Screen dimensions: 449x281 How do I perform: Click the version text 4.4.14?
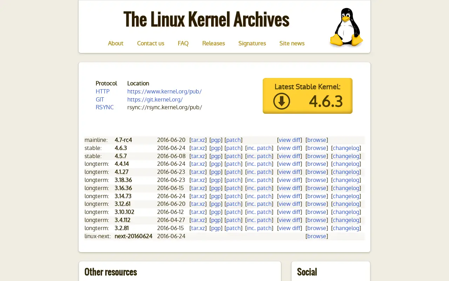[122, 164]
